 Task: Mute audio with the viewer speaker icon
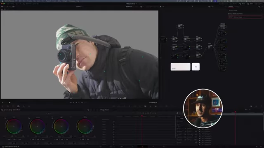click(9, 102)
